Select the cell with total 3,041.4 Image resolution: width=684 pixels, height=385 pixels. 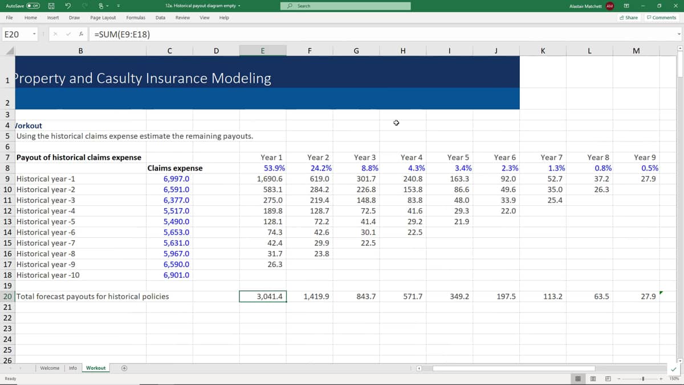click(x=263, y=297)
